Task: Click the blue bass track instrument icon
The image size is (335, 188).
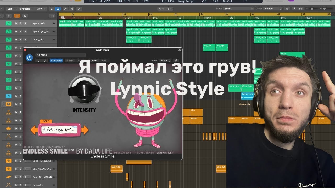Action: click(x=9, y=96)
